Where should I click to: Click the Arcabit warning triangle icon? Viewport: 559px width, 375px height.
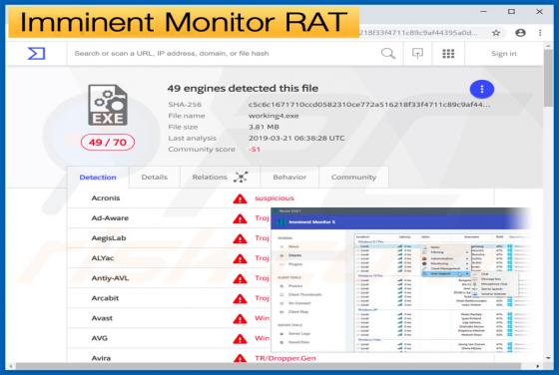pos(240,298)
